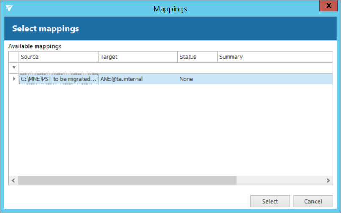Select the ANE@ta.internal target cell
Screen dimensions: 341x213
pos(138,79)
